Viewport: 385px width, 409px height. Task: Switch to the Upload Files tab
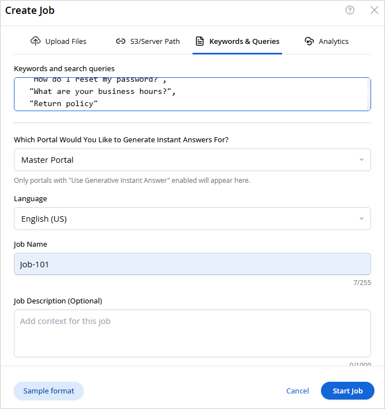58,41
